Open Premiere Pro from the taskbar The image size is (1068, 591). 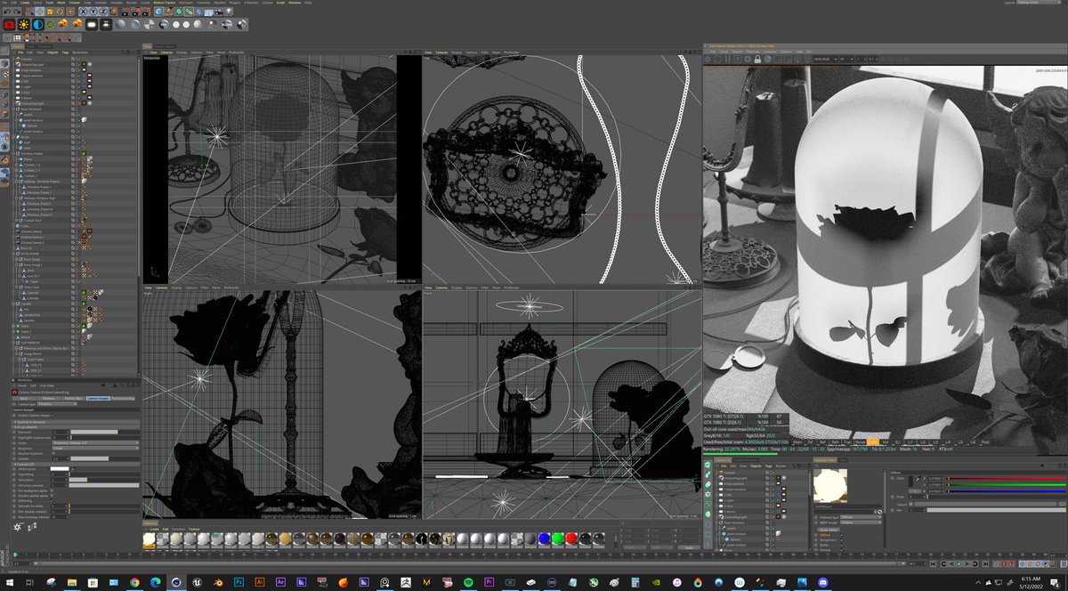(x=489, y=582)
